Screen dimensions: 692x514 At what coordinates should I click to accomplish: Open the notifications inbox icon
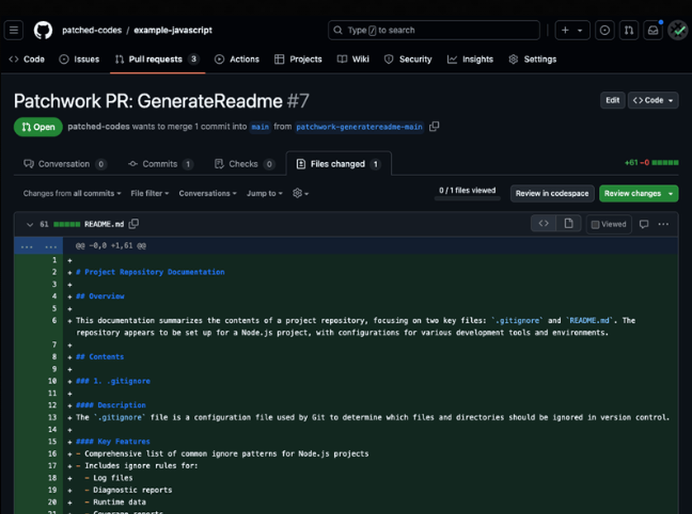653,30
